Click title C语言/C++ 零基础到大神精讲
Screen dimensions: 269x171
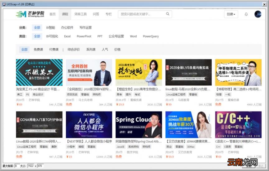pyautogui.click(x=238, y=141)
